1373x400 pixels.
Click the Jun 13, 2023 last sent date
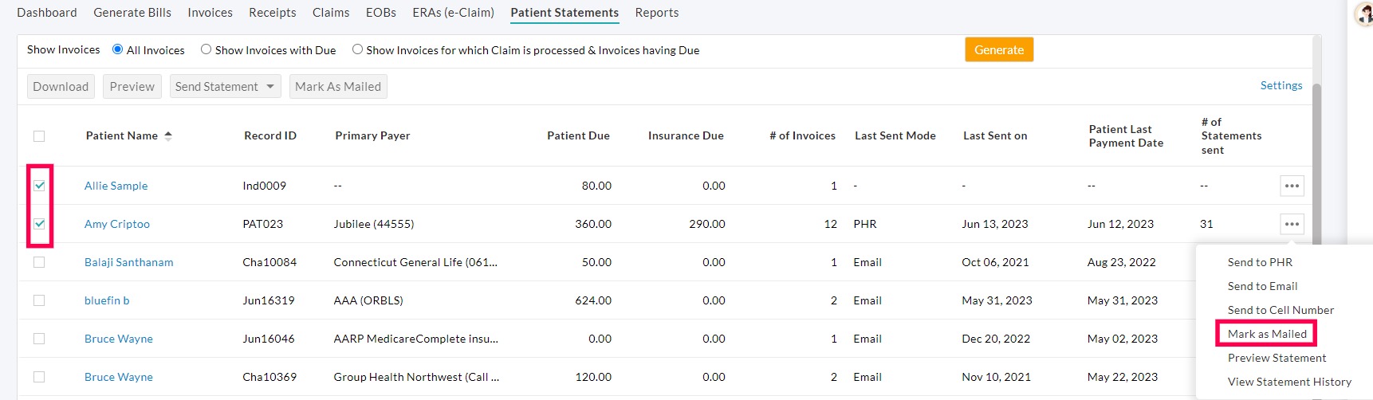(x=995, y=224)
